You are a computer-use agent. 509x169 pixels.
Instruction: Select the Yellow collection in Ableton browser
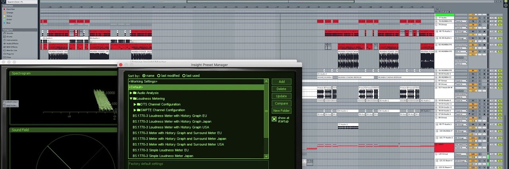[x=9, y=16]
